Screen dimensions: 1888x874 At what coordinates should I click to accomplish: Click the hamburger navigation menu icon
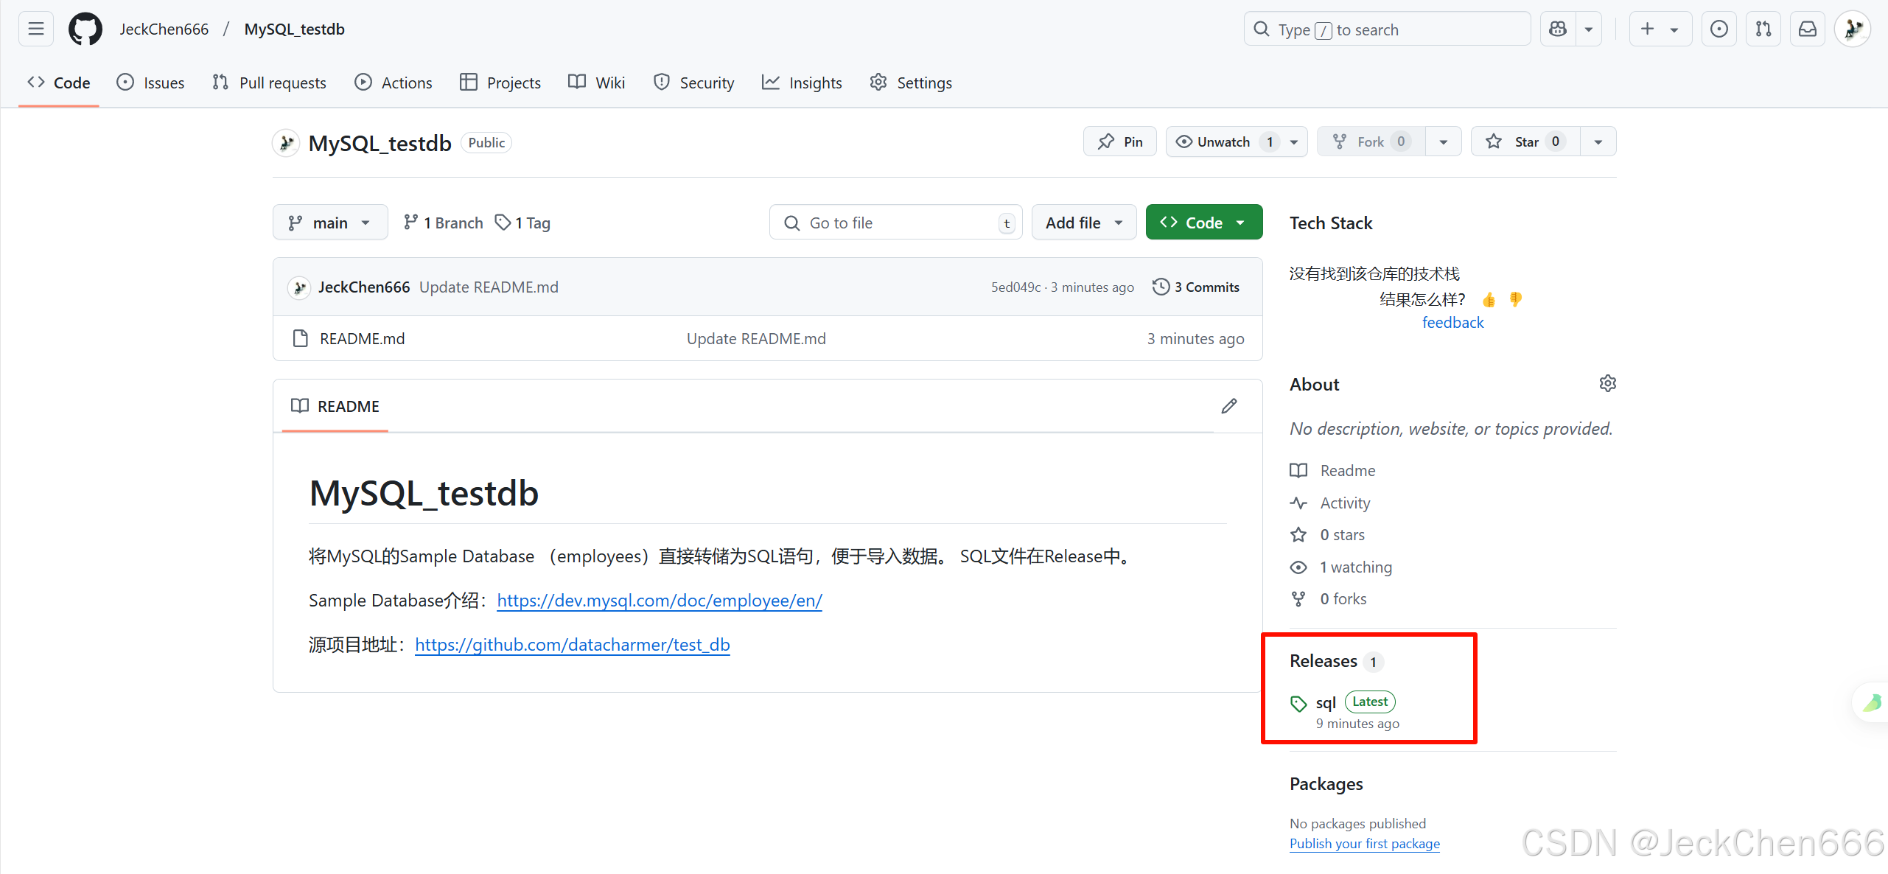(35, 29)
